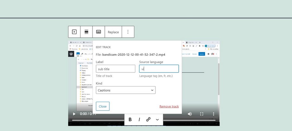Open the video player's more options menu
This screenshot has width=292, height=131.
click(213, 114)
